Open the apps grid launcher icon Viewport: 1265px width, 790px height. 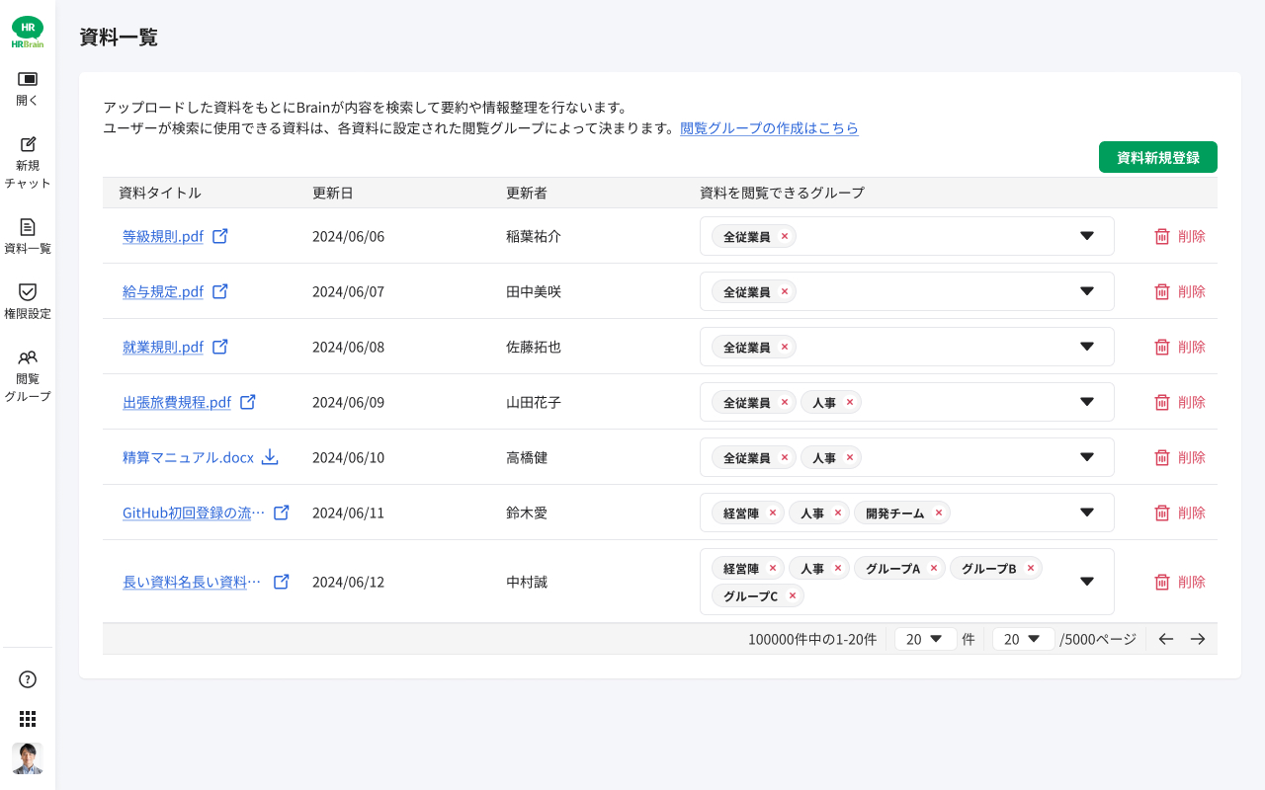[28, 719]
